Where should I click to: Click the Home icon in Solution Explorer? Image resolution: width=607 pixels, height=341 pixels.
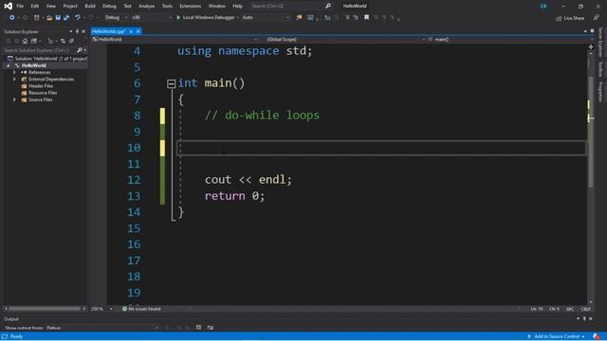(25, 41)
